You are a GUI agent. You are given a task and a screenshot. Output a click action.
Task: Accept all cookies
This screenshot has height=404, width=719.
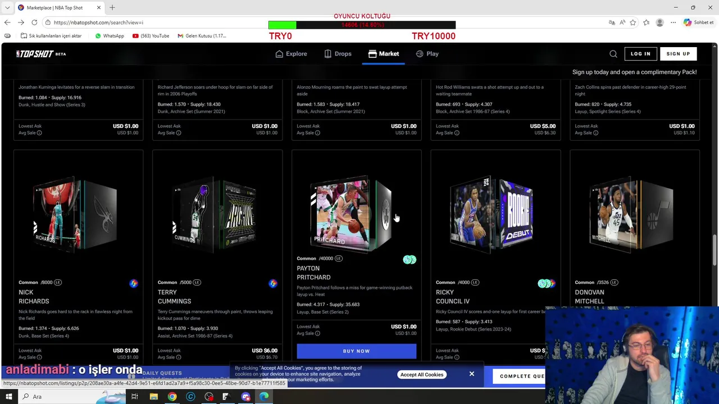coord(422,374)
